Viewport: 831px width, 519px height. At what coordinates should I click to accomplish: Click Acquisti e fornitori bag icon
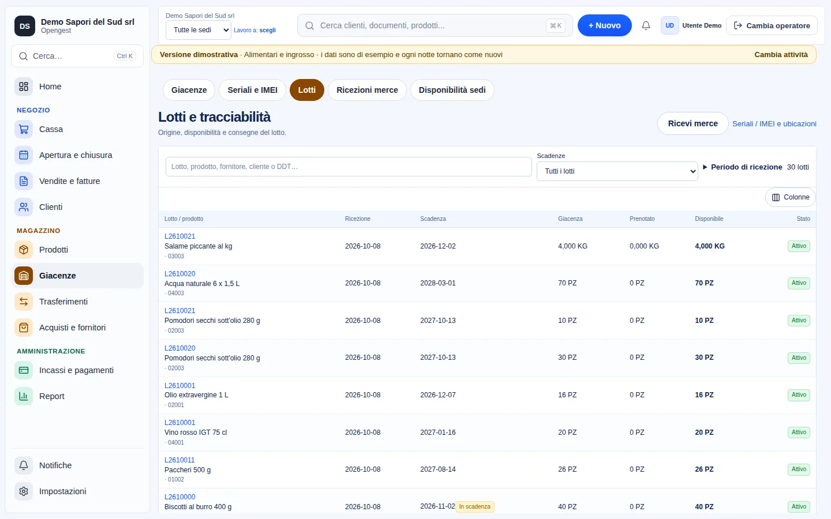[24, 328]
